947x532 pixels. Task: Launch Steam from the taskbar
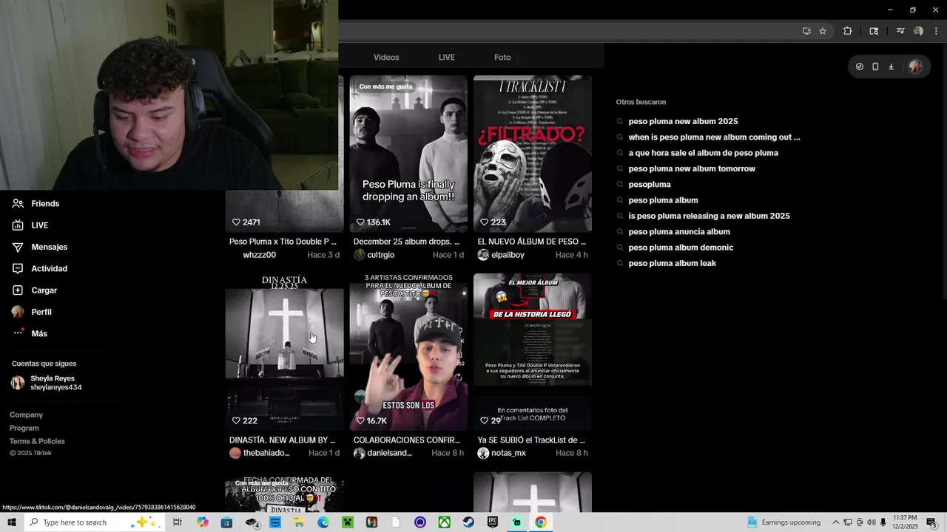[x=468, y=522]
